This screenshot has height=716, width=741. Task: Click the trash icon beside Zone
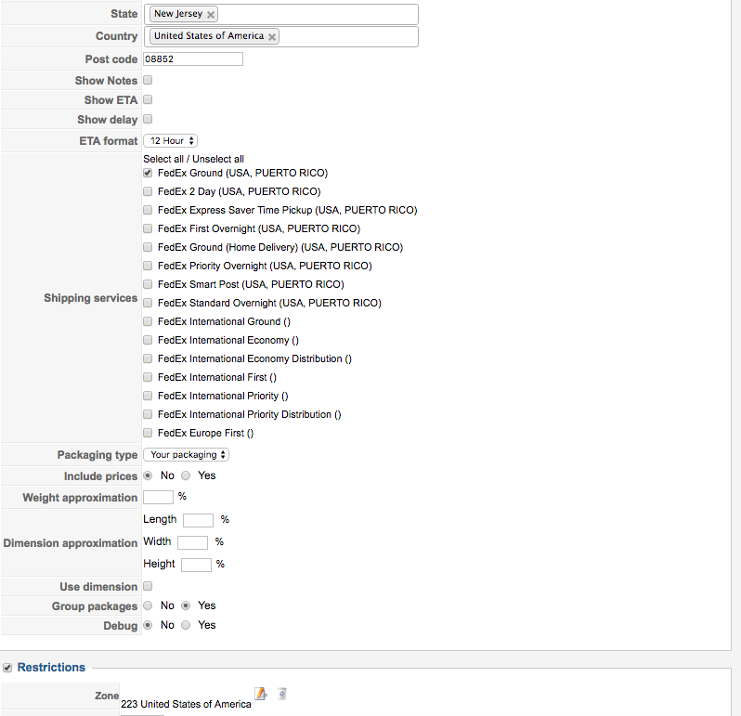coord(281,693)
